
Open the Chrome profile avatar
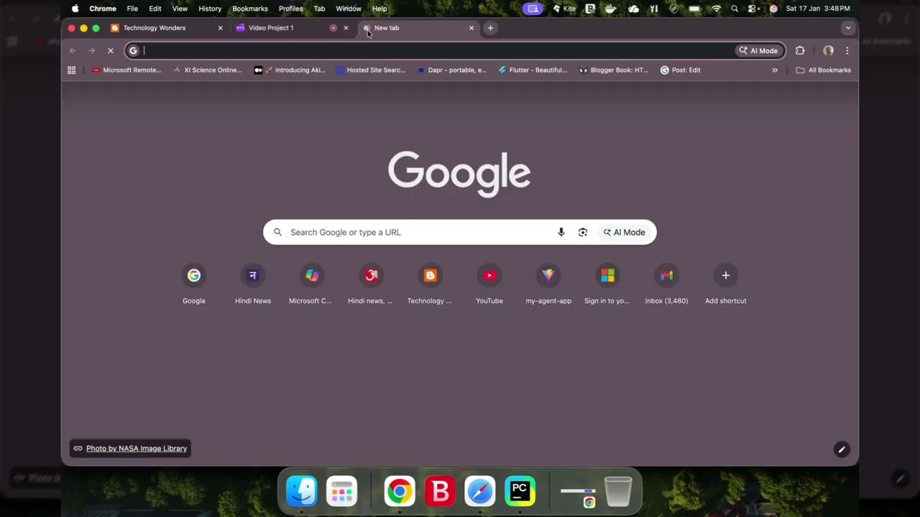[x=828, y=50]
